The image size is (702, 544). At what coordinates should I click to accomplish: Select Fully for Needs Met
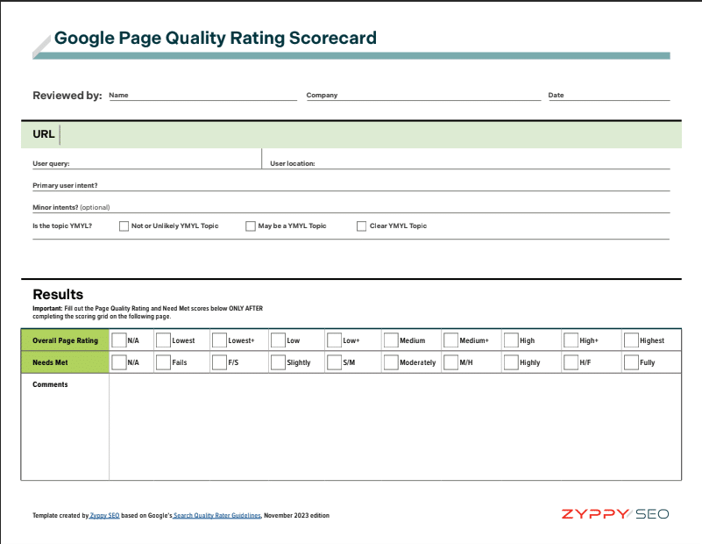click(631, 362)
